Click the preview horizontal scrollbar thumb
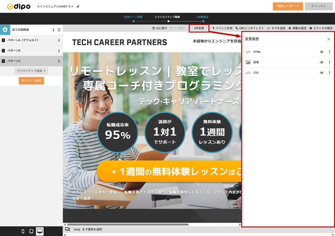 128,224
